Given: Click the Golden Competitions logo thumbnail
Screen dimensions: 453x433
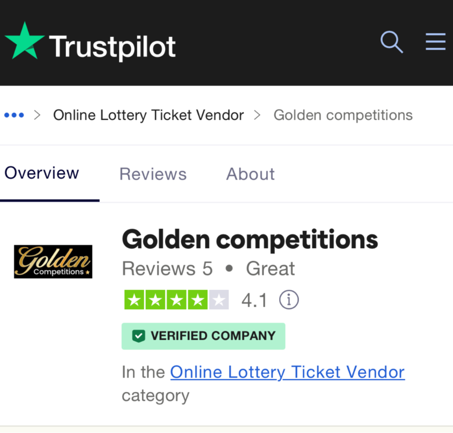Looking at the screenshot, I should (53, 262).
